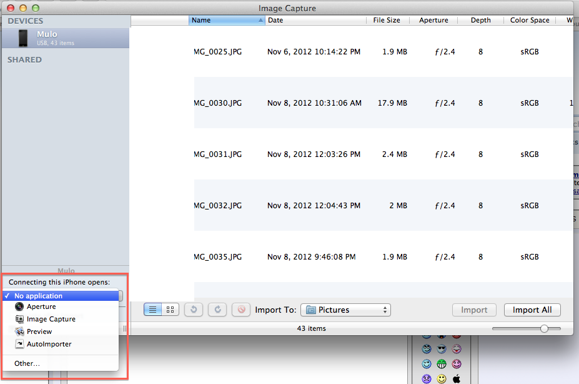
Task: Sort by the Name column
Action: (227, 21)
